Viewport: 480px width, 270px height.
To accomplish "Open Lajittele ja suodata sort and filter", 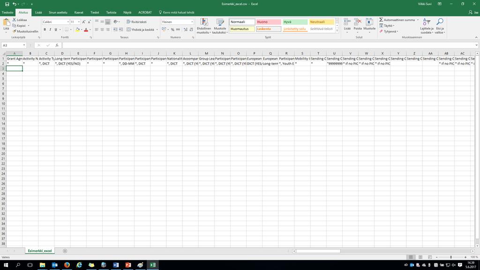I will (427, 26).
